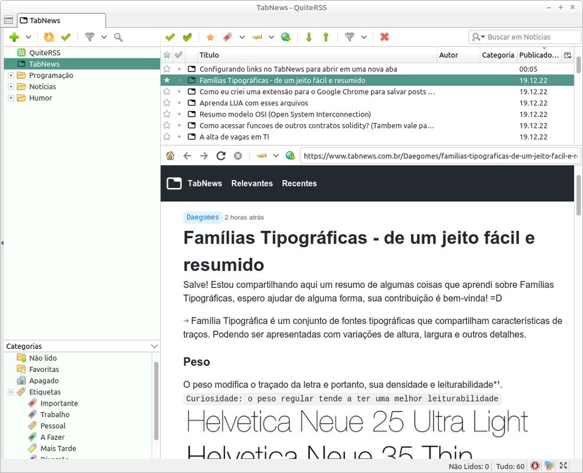
Task: Open the feed filter dropdown arrow
Action: 104,37
